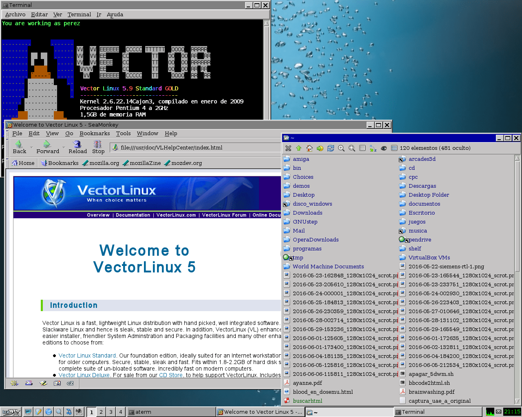Click the VectorLinux Forum link
Viewport: 522px width, 417px height.
click(224, 215)
